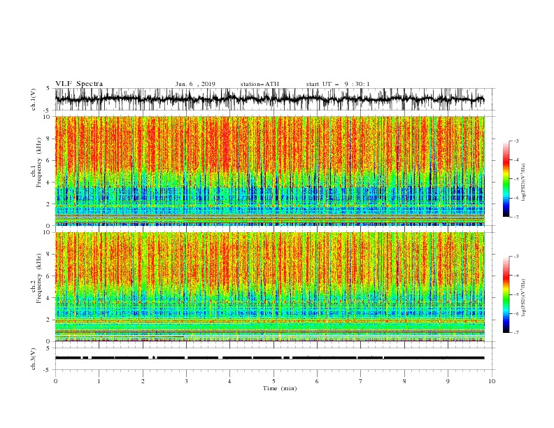
Task: Click the 4 kHz tick on ch.1 axis
Action: coord(49,183)
